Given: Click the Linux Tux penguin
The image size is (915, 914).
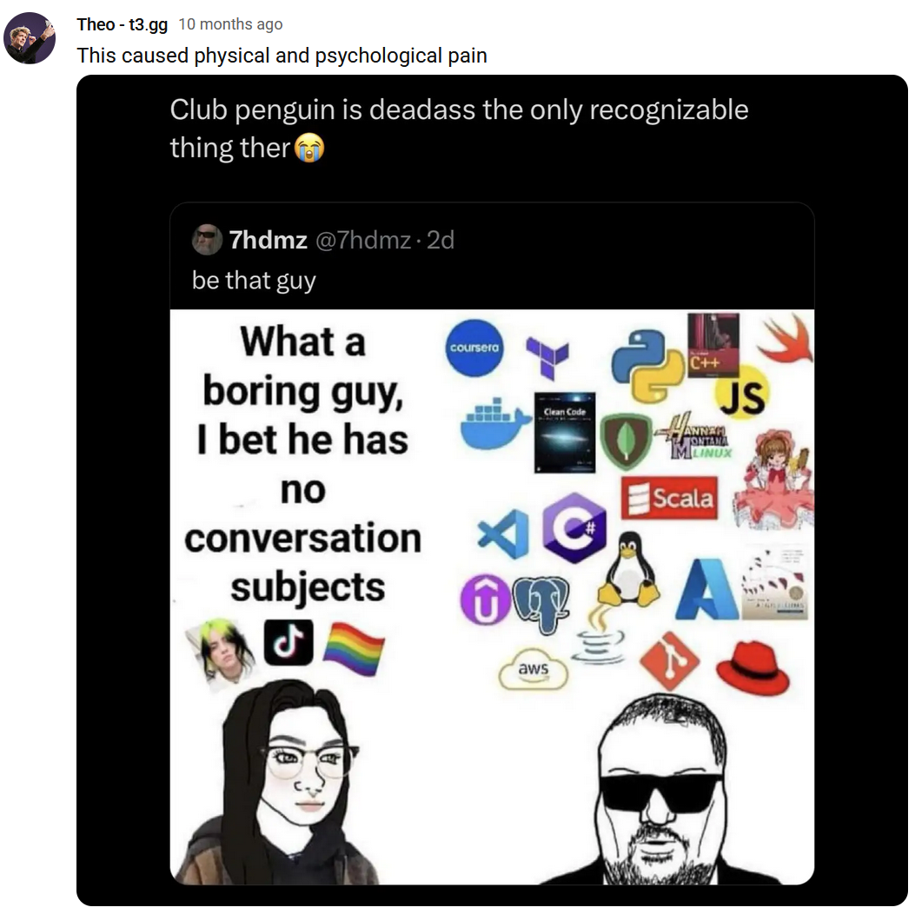Looking at the screenshot, I should [628, 569].
